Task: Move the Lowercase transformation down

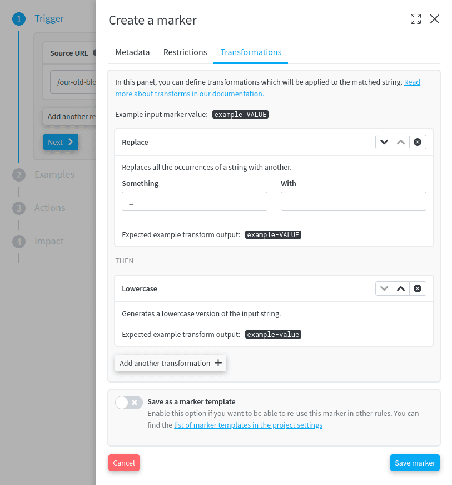Action: tap(384, 289)
